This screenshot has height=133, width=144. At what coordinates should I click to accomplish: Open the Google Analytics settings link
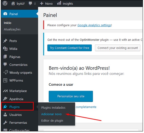94,25
